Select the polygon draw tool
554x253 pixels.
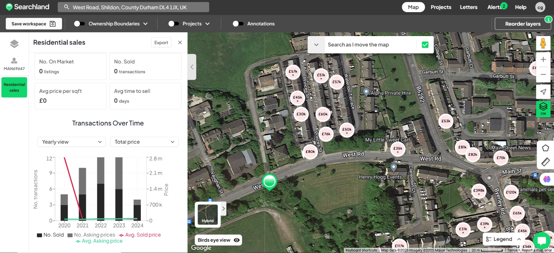(x=545, y=148)
